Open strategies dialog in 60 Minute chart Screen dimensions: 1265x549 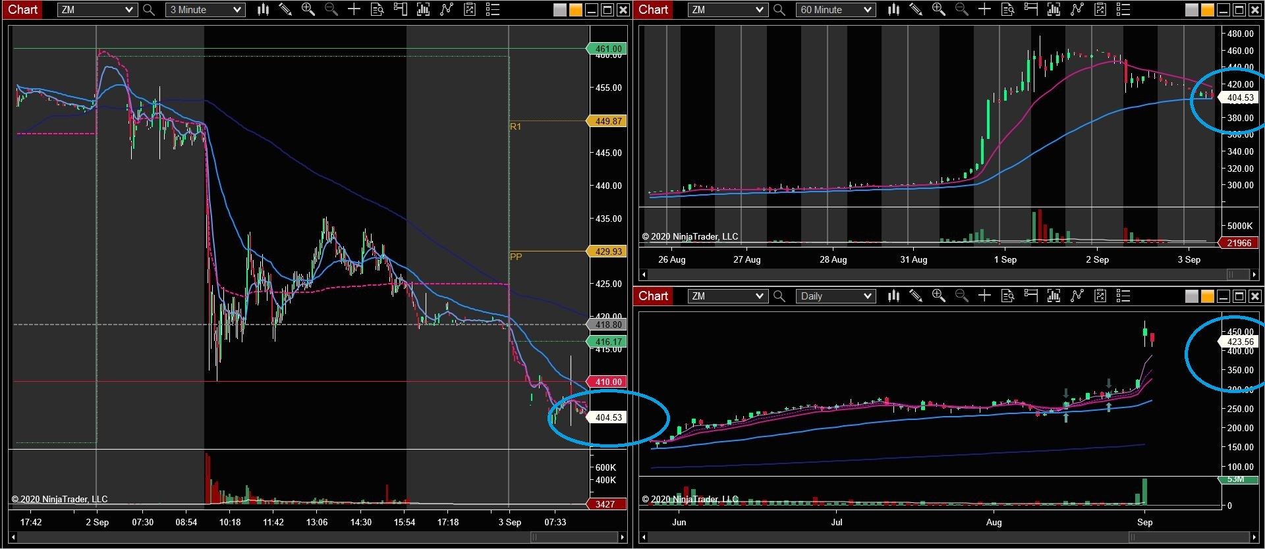pyautogui.click(x=1077, y=9)
